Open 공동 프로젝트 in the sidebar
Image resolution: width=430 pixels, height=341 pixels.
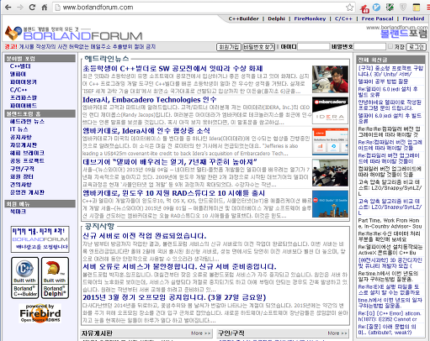coord(27,160)
